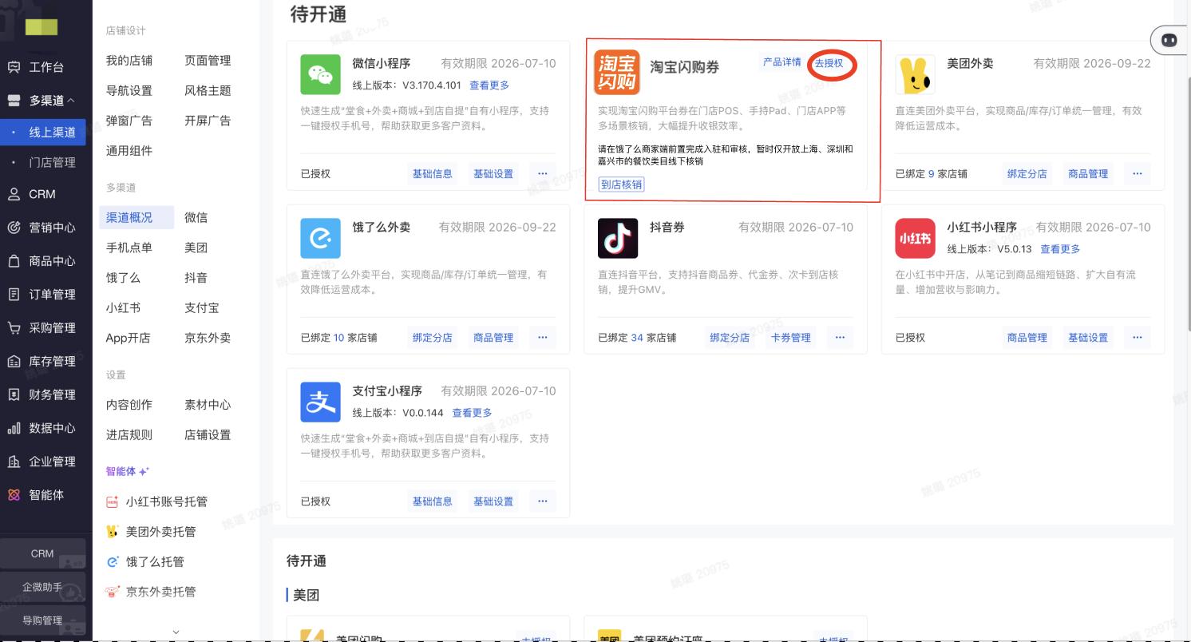
Task: Click the Meituan Waimai kangaroo icon
Action: pyautogui.click(x=915, y=74)
